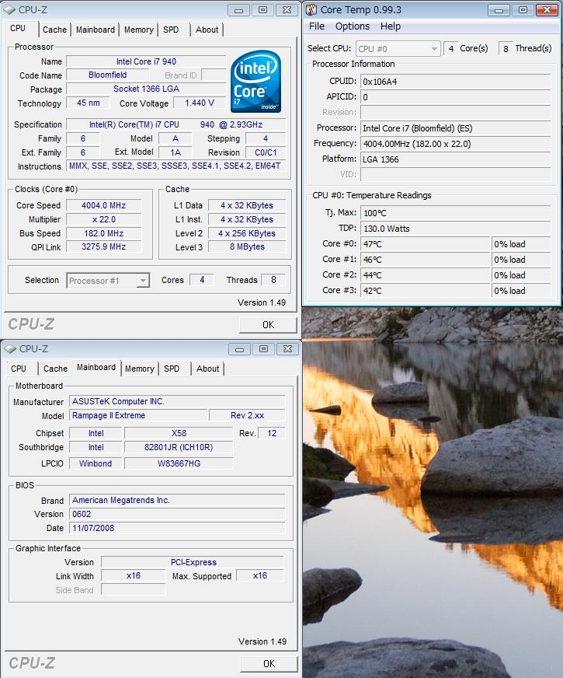This screenshot has width=563, height=678.
Task: Click the Core #3 temperature 42°C
Action: pos(426,291)
